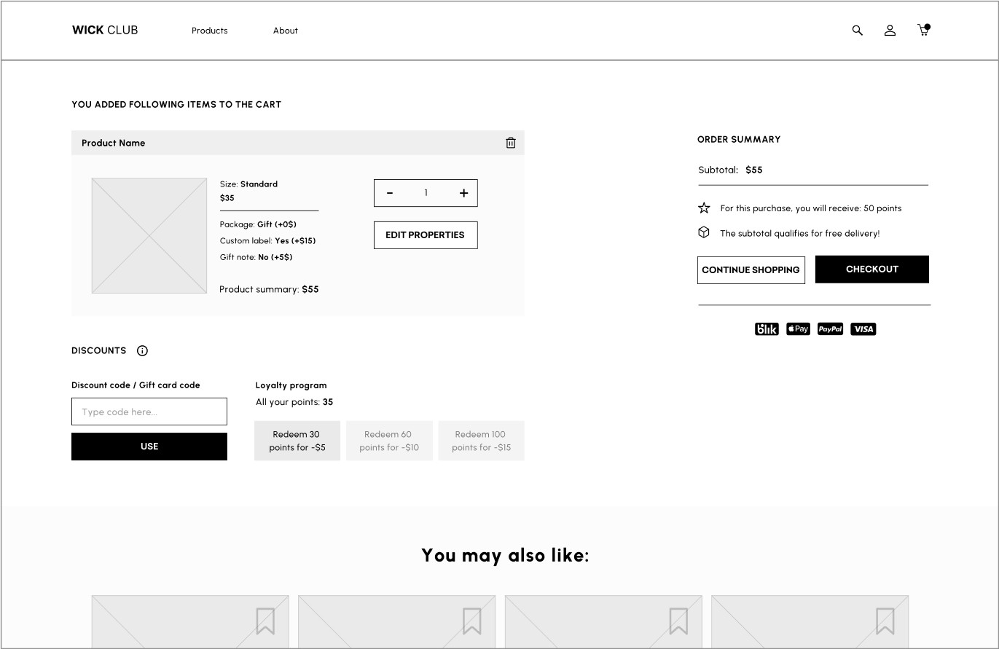Screen dimensions: 999x649
Task: Delete the product with trash icon
Action: pos(511,143)
